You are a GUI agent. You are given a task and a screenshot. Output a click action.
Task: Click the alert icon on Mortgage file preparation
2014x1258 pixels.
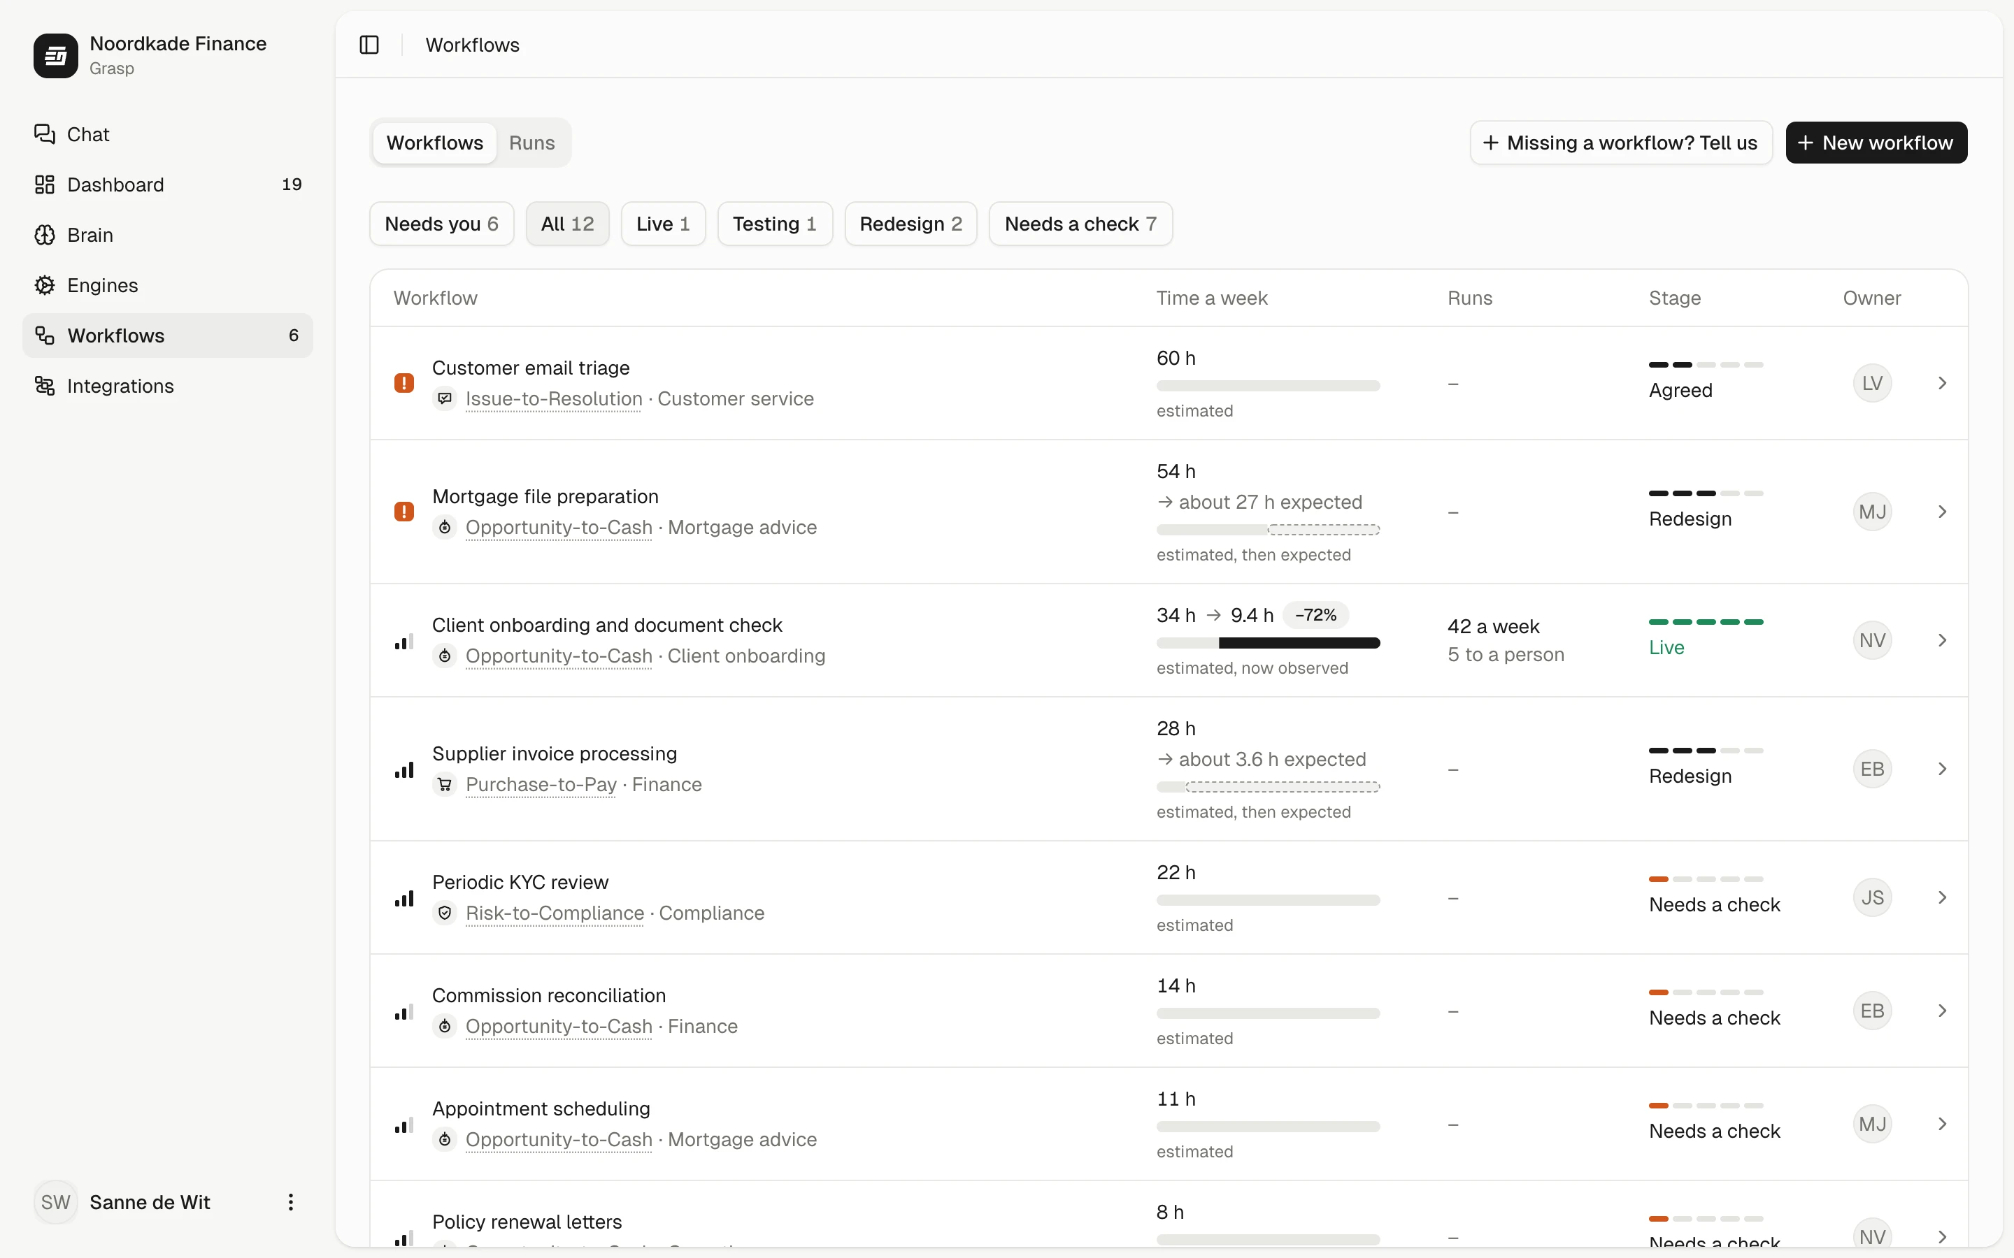[x=403, y=512]
